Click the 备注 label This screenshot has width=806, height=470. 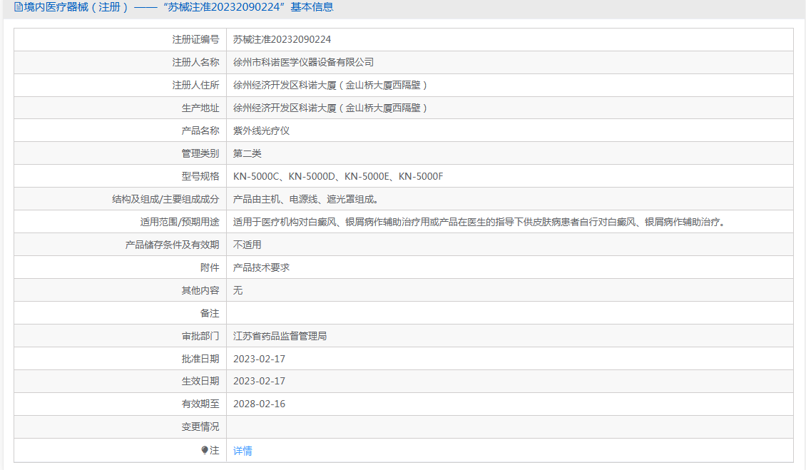[210, 313]
